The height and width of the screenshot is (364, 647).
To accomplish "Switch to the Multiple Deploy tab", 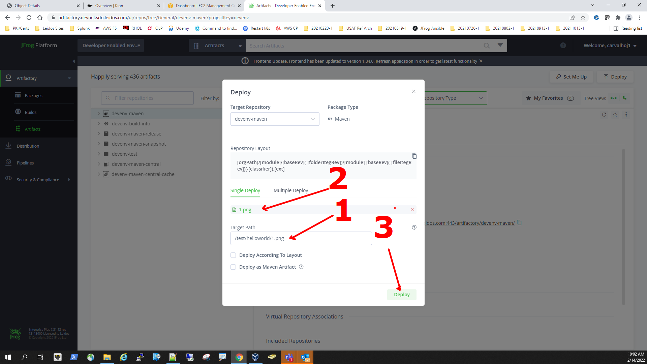I will (x=291, y=190).
